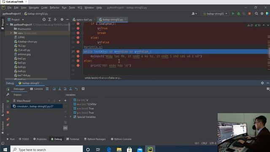270x152 pixels.
Task: Open the VCS menu
Action: pyautogui.click(x=80, y=8)
